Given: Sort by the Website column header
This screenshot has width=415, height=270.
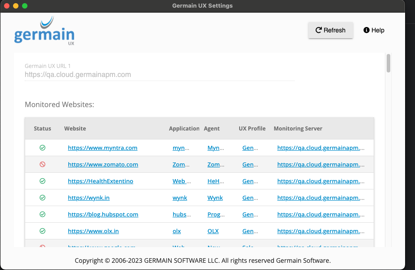Looking at the screenshot, I should click(x=75, y=129).
